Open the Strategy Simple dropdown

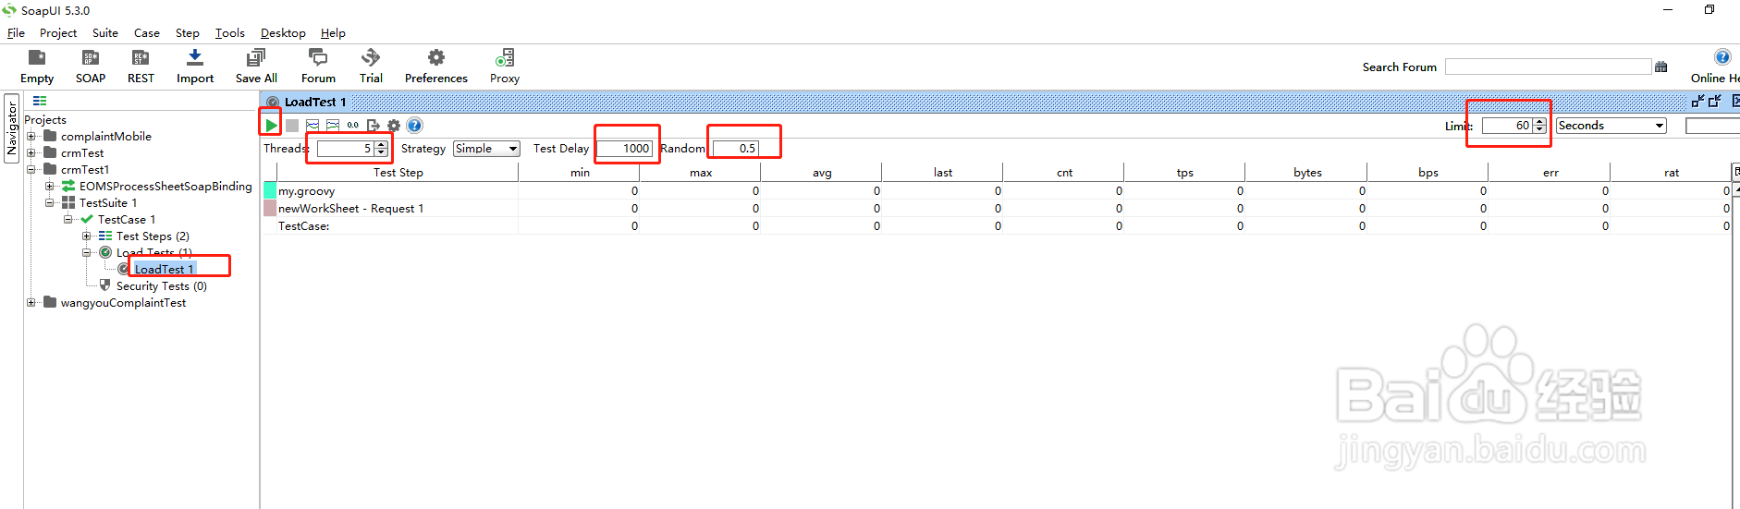tap(486, 149)
